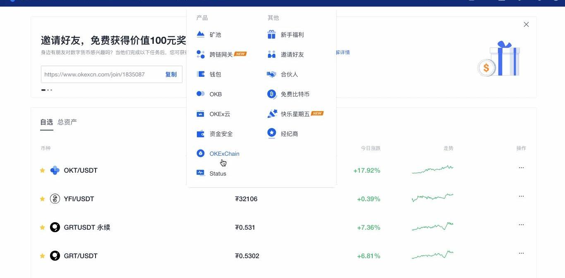This screenshot has height=278, width=565.
Task: Switch to the 总资产 tab
Action: 67,122
